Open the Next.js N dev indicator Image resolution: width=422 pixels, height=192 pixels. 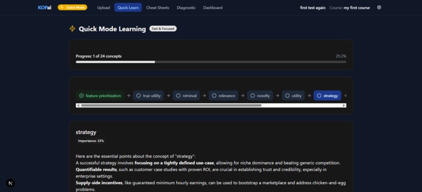(x=10, y=184)
